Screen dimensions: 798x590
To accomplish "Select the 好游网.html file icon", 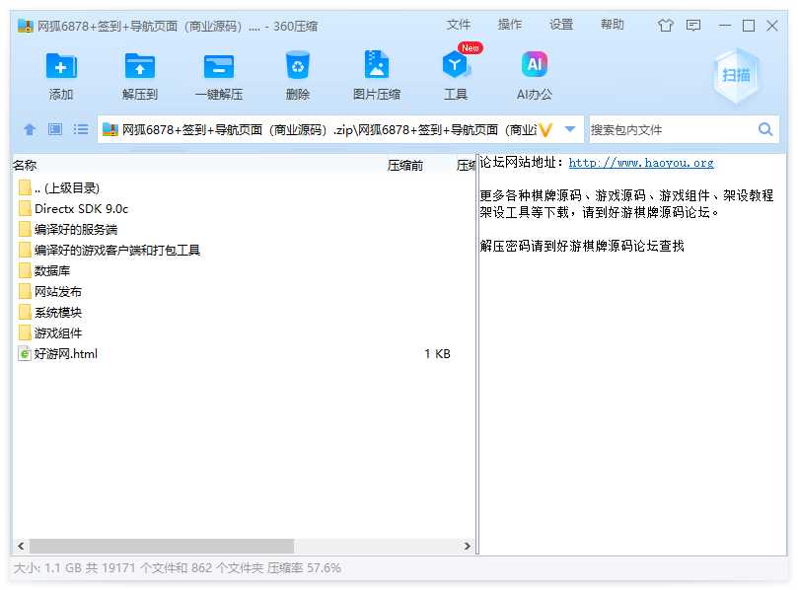I will 25,354.
